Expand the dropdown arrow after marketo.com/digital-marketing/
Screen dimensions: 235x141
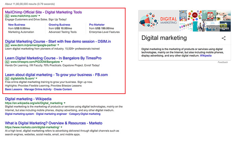tap(61, 127)
